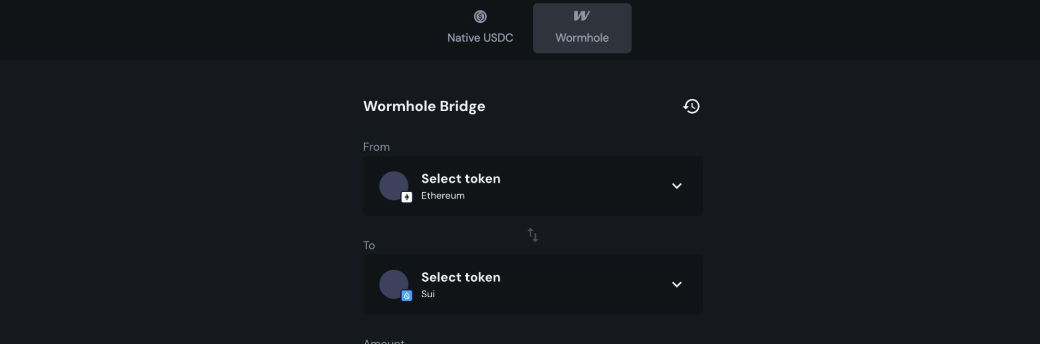Click the Ethereum chain badge icon
The image size is (1040, 344).
point(407,197)
